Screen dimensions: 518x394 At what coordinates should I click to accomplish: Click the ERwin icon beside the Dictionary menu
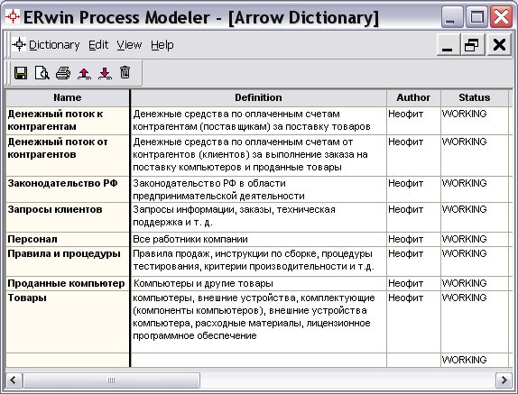(x=19, y=44)
